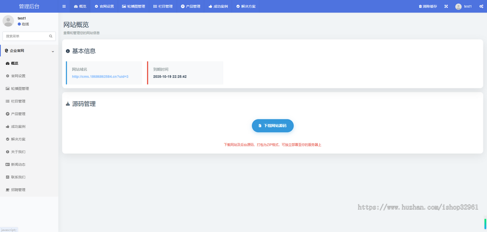Image resolution: width=487 pixels, height=232 pixels.
Task: Click the gear icon beside sidebar 官网设置
Action: (x=8, y=76)
